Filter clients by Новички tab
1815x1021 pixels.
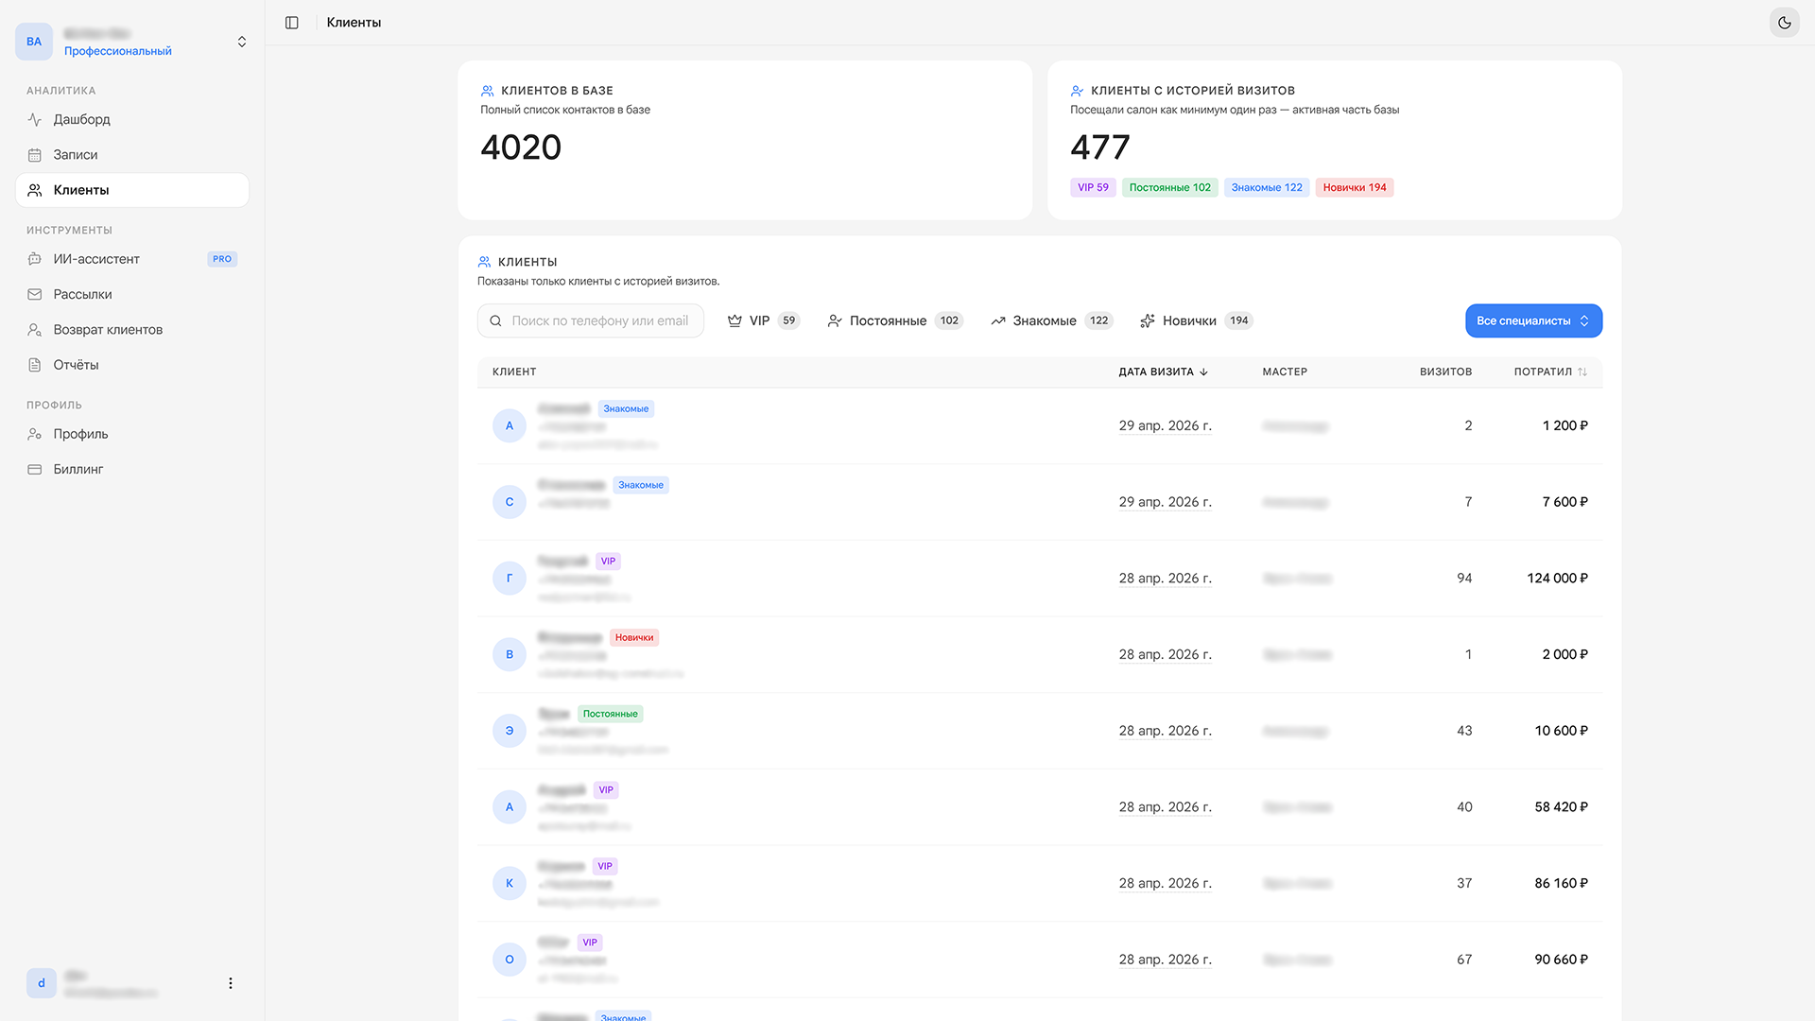pos(1197,320)
